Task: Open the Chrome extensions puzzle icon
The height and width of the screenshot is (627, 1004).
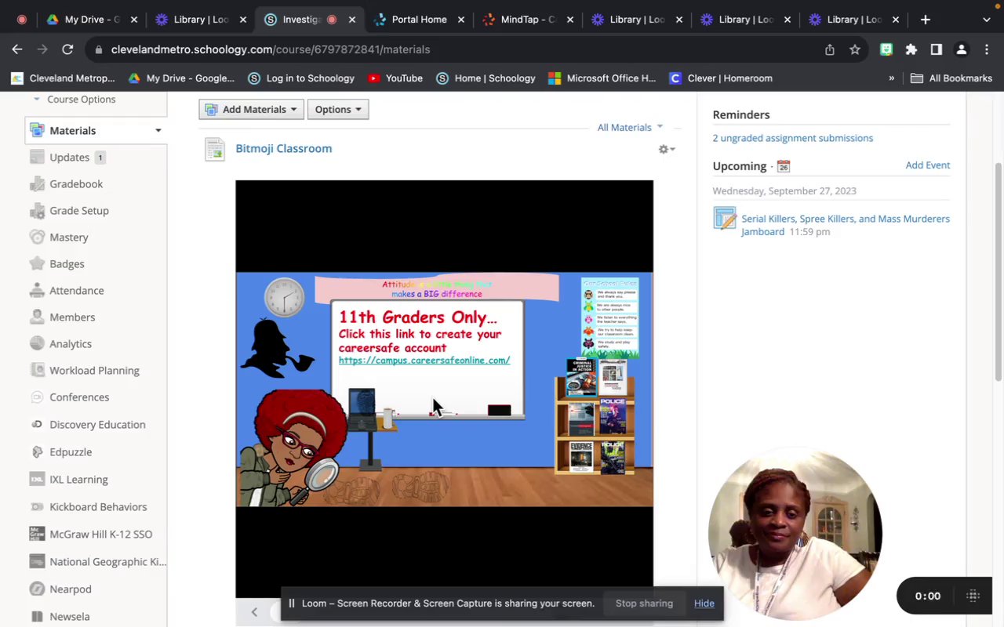Action: tap(911, 49)
